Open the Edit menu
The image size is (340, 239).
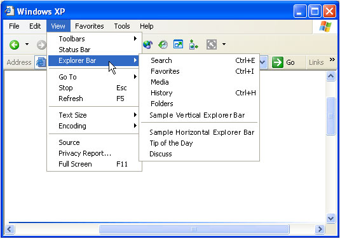pos(35,26)
